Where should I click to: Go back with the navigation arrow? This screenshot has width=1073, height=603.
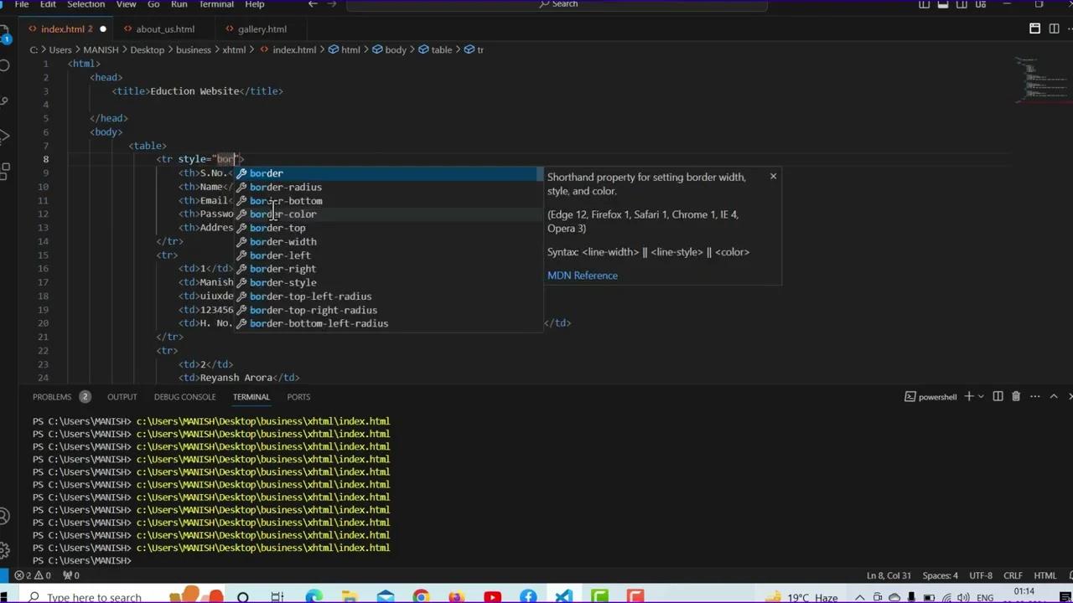click(313, 4)
